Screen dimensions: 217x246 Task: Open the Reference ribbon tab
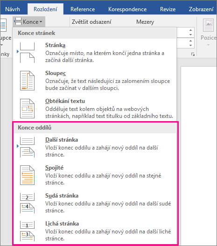(x=83, y=9)
